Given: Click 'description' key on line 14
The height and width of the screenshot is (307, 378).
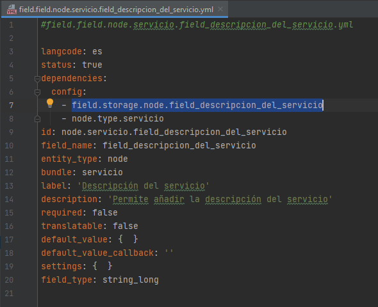Looking at the screenshot, I should (x=69, y=199).
